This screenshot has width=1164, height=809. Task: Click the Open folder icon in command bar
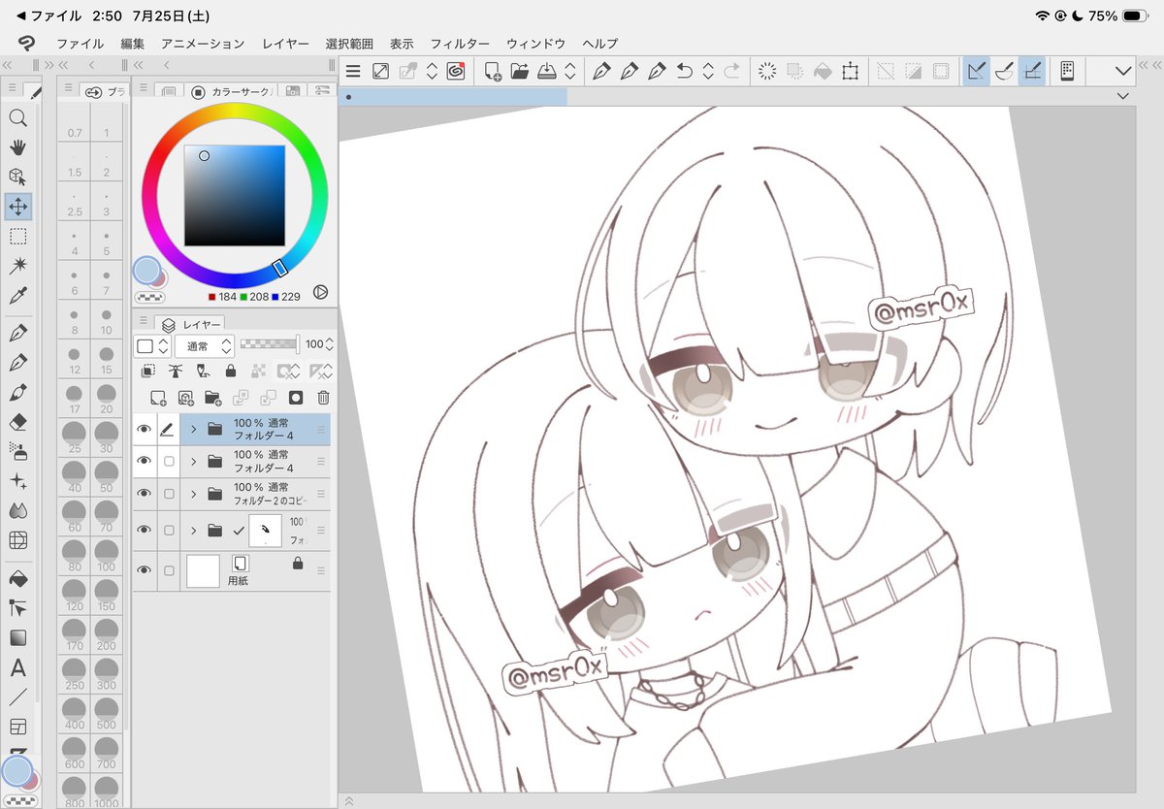pos(520,71)
